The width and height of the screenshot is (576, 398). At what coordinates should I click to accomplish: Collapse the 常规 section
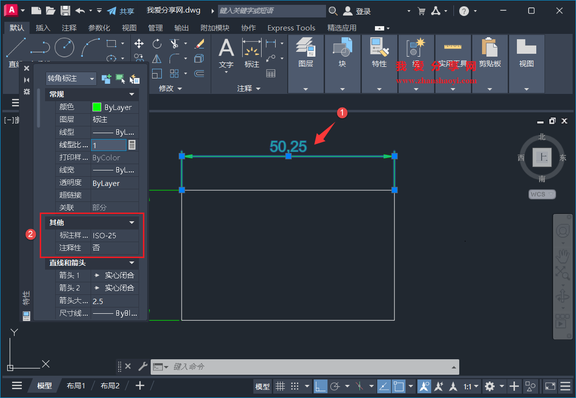(x=131, y=94)
